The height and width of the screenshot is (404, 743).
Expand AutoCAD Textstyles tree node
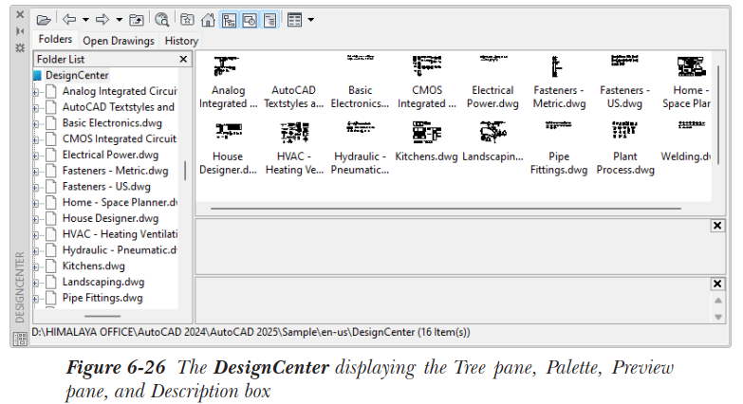click(x=36, y=108)
